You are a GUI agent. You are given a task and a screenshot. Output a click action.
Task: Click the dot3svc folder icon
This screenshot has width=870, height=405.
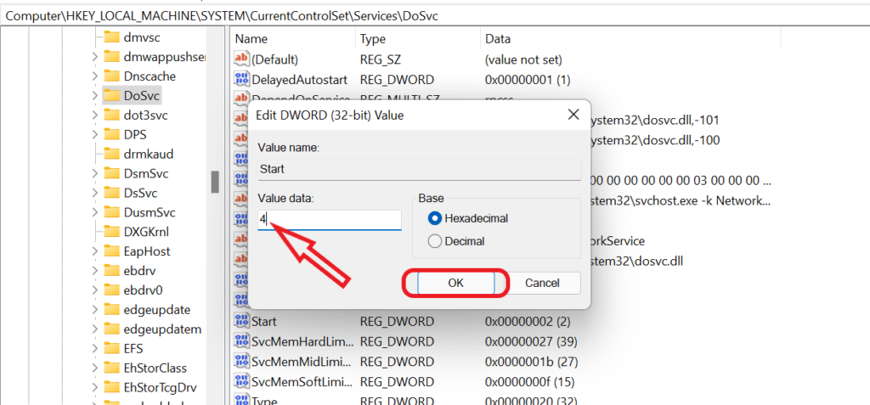point(111,115)
